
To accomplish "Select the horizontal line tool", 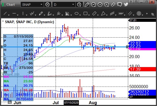I will (x=14, y=13).
